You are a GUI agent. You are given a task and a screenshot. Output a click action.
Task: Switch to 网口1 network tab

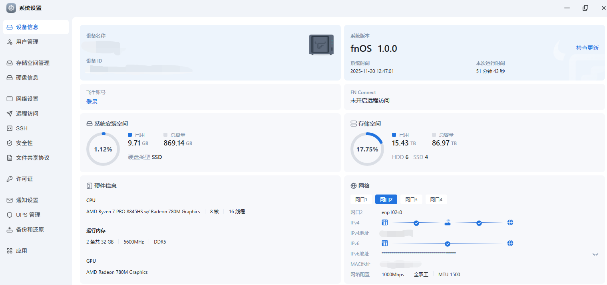pyautogui.click(x=361, y=199)
